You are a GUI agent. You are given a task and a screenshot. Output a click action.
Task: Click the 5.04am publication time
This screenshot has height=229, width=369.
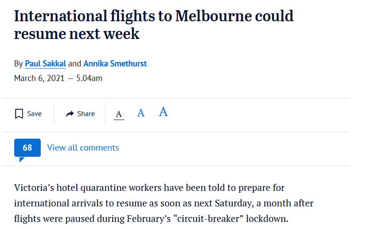pos(89,78)
